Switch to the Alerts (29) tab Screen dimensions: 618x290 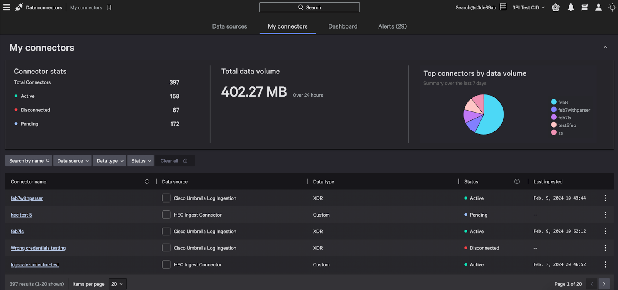(392, 26)
